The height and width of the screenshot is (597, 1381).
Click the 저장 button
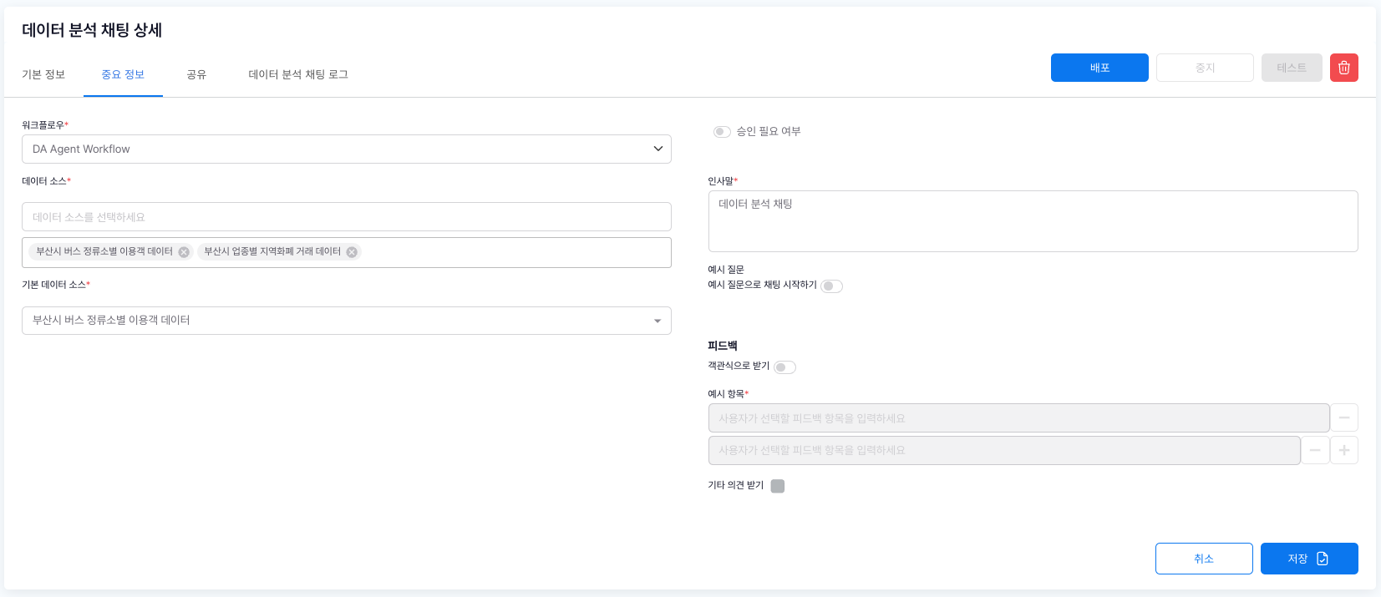(x=1308, y=559)
